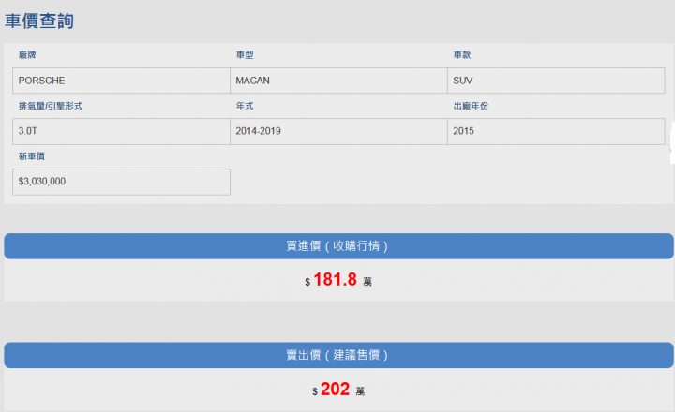Click the 賣出價（建議售價）blue header bar
Screen dimensions: 675x412
point(338,355)
